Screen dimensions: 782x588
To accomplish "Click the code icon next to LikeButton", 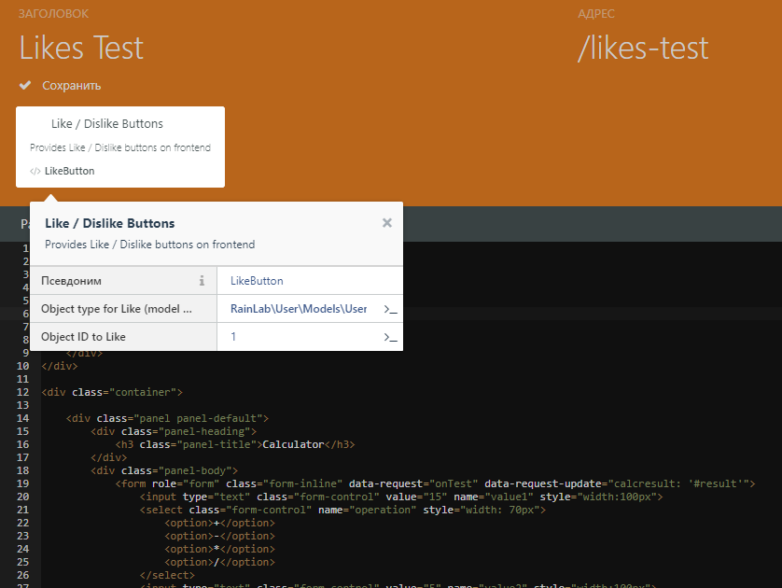I will click(35, 171).
